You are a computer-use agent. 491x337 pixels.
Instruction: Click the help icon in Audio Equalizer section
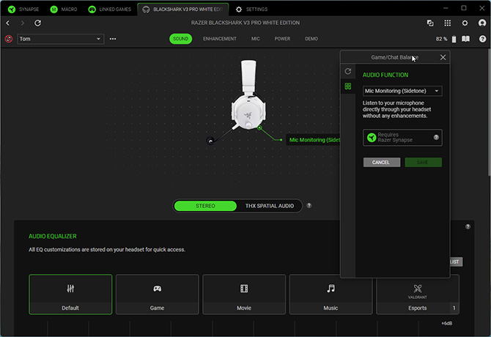pos(468,226)
